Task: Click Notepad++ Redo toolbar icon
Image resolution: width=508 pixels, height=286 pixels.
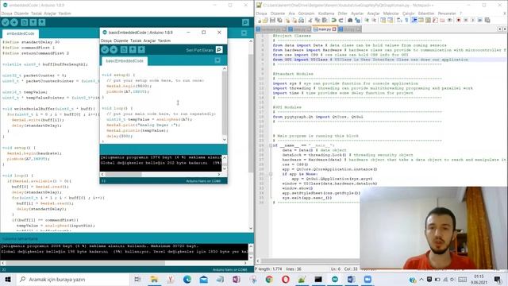Action: (x=341, y=20)
